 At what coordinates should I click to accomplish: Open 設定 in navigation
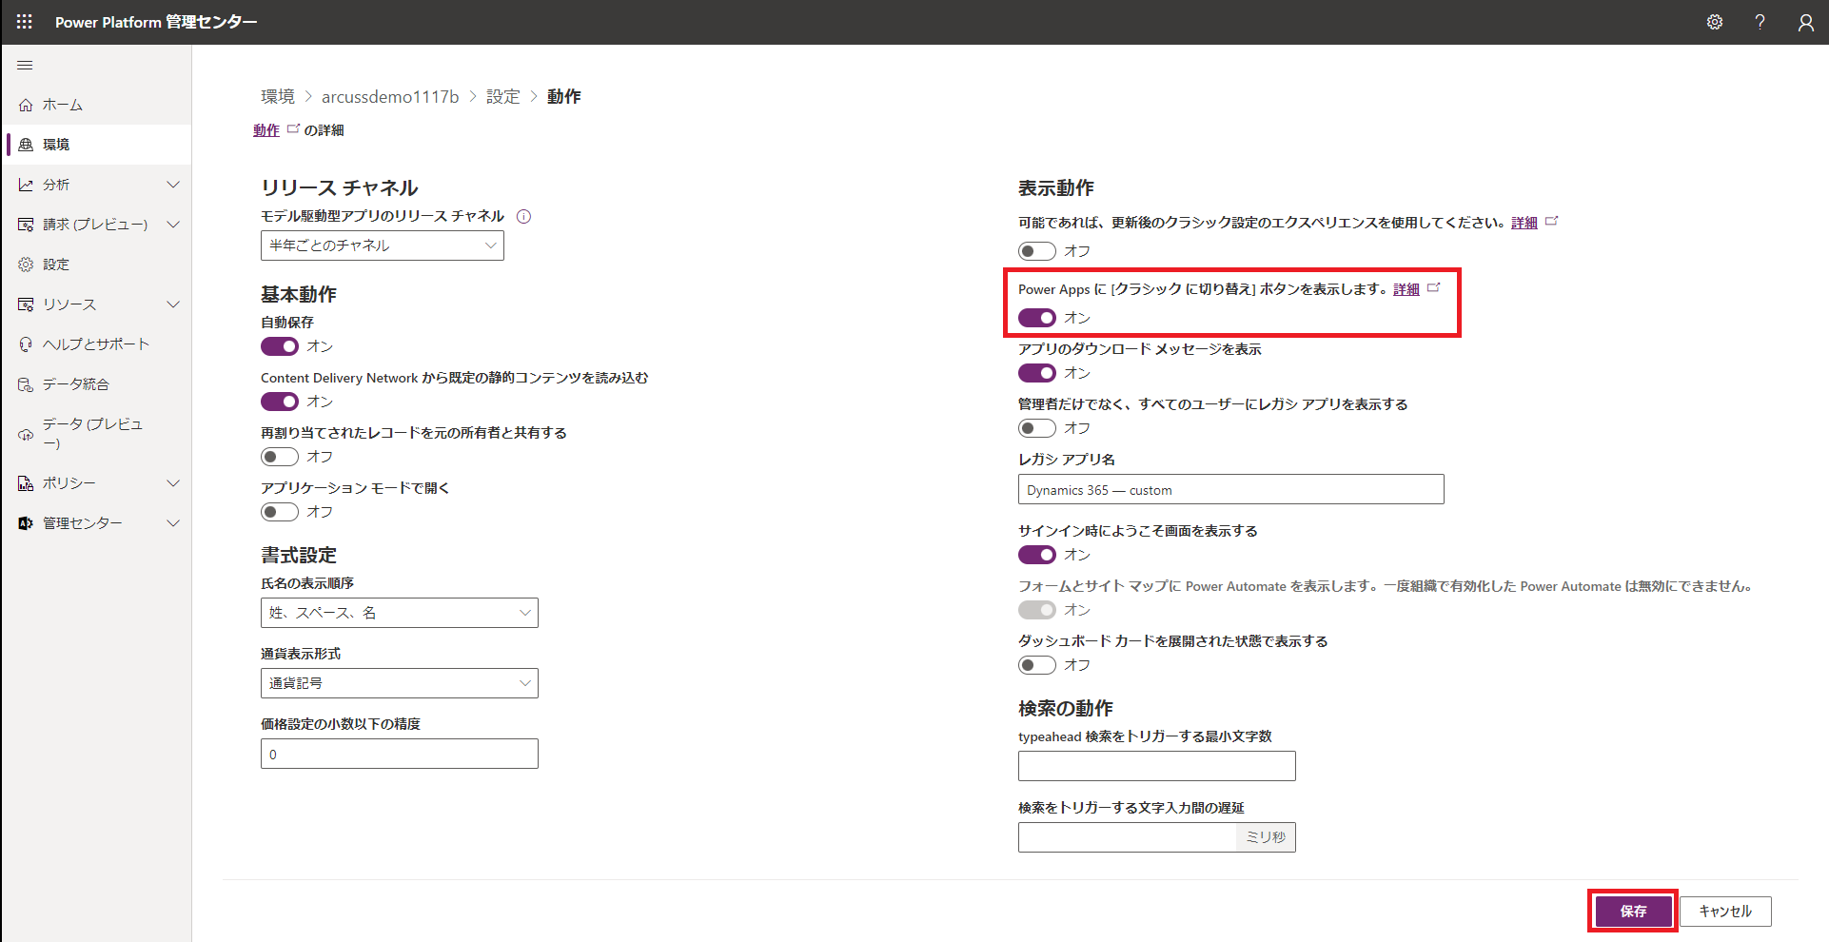97,265
